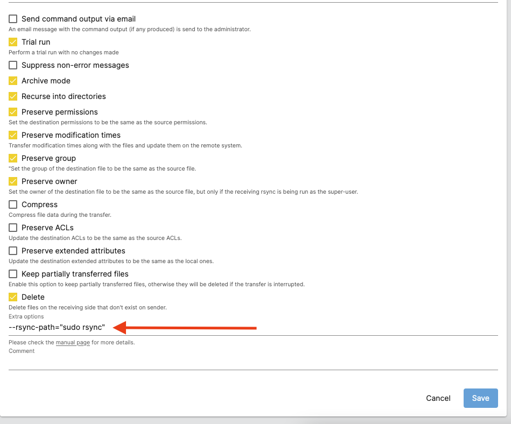Uncheck Preserve modification times
The image size is (511, 424).
13,135
